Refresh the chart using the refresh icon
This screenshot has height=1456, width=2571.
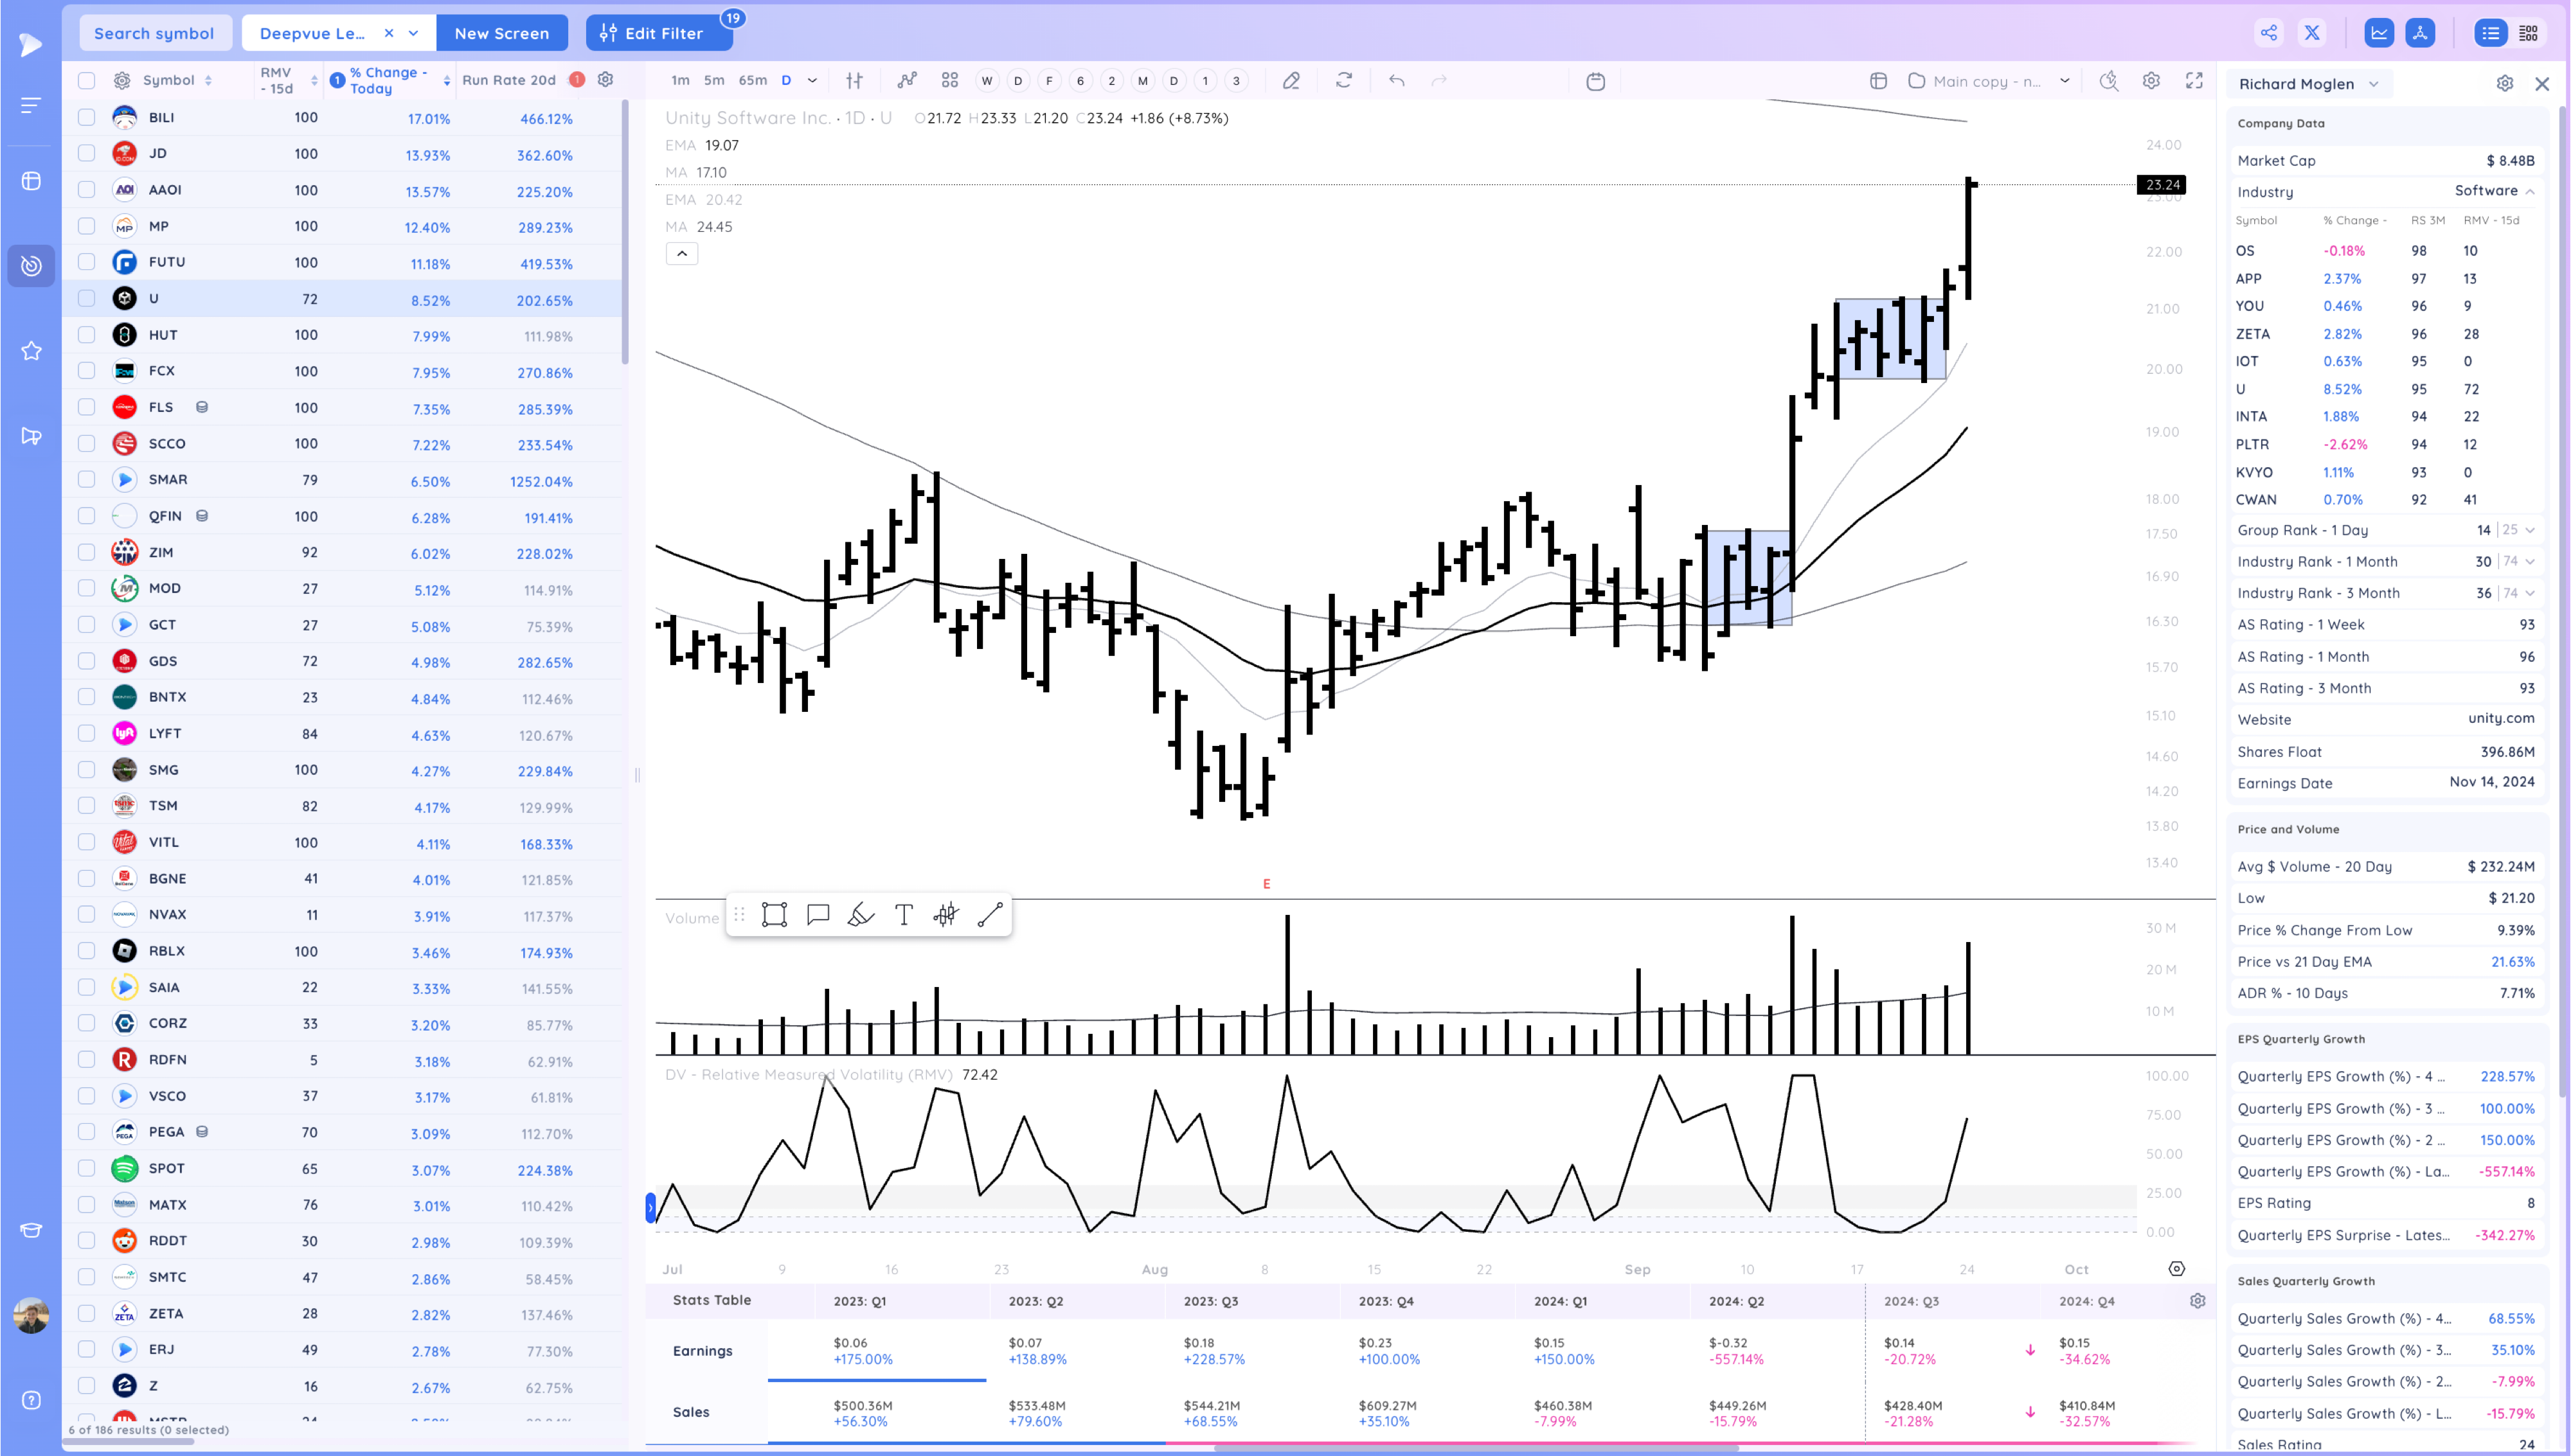(x=1343, y=80)
